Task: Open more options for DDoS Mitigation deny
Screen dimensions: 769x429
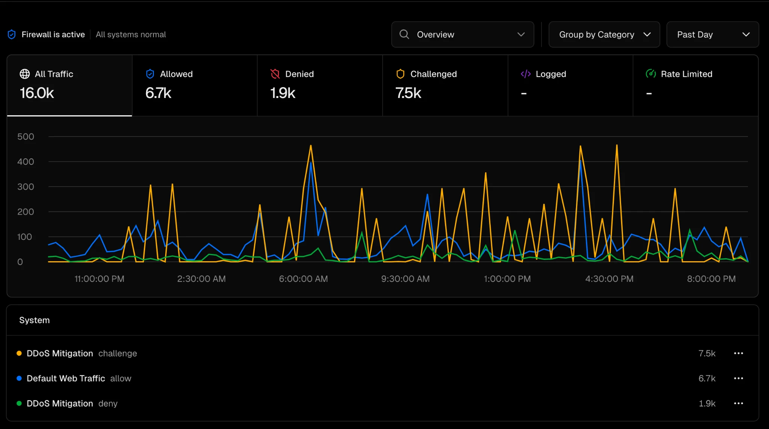Action: click(738, 403)
